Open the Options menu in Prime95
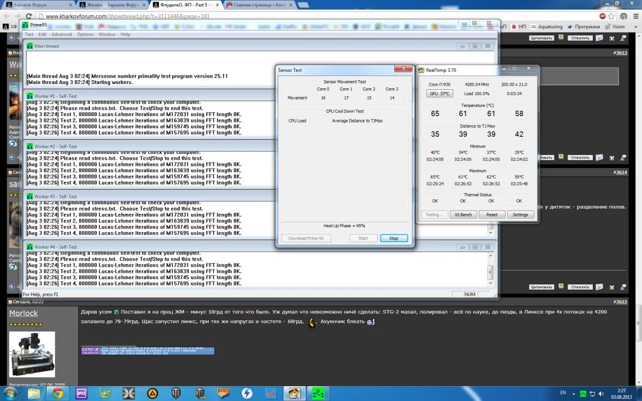This screenshot has width=642, height=401. (85, 34)
